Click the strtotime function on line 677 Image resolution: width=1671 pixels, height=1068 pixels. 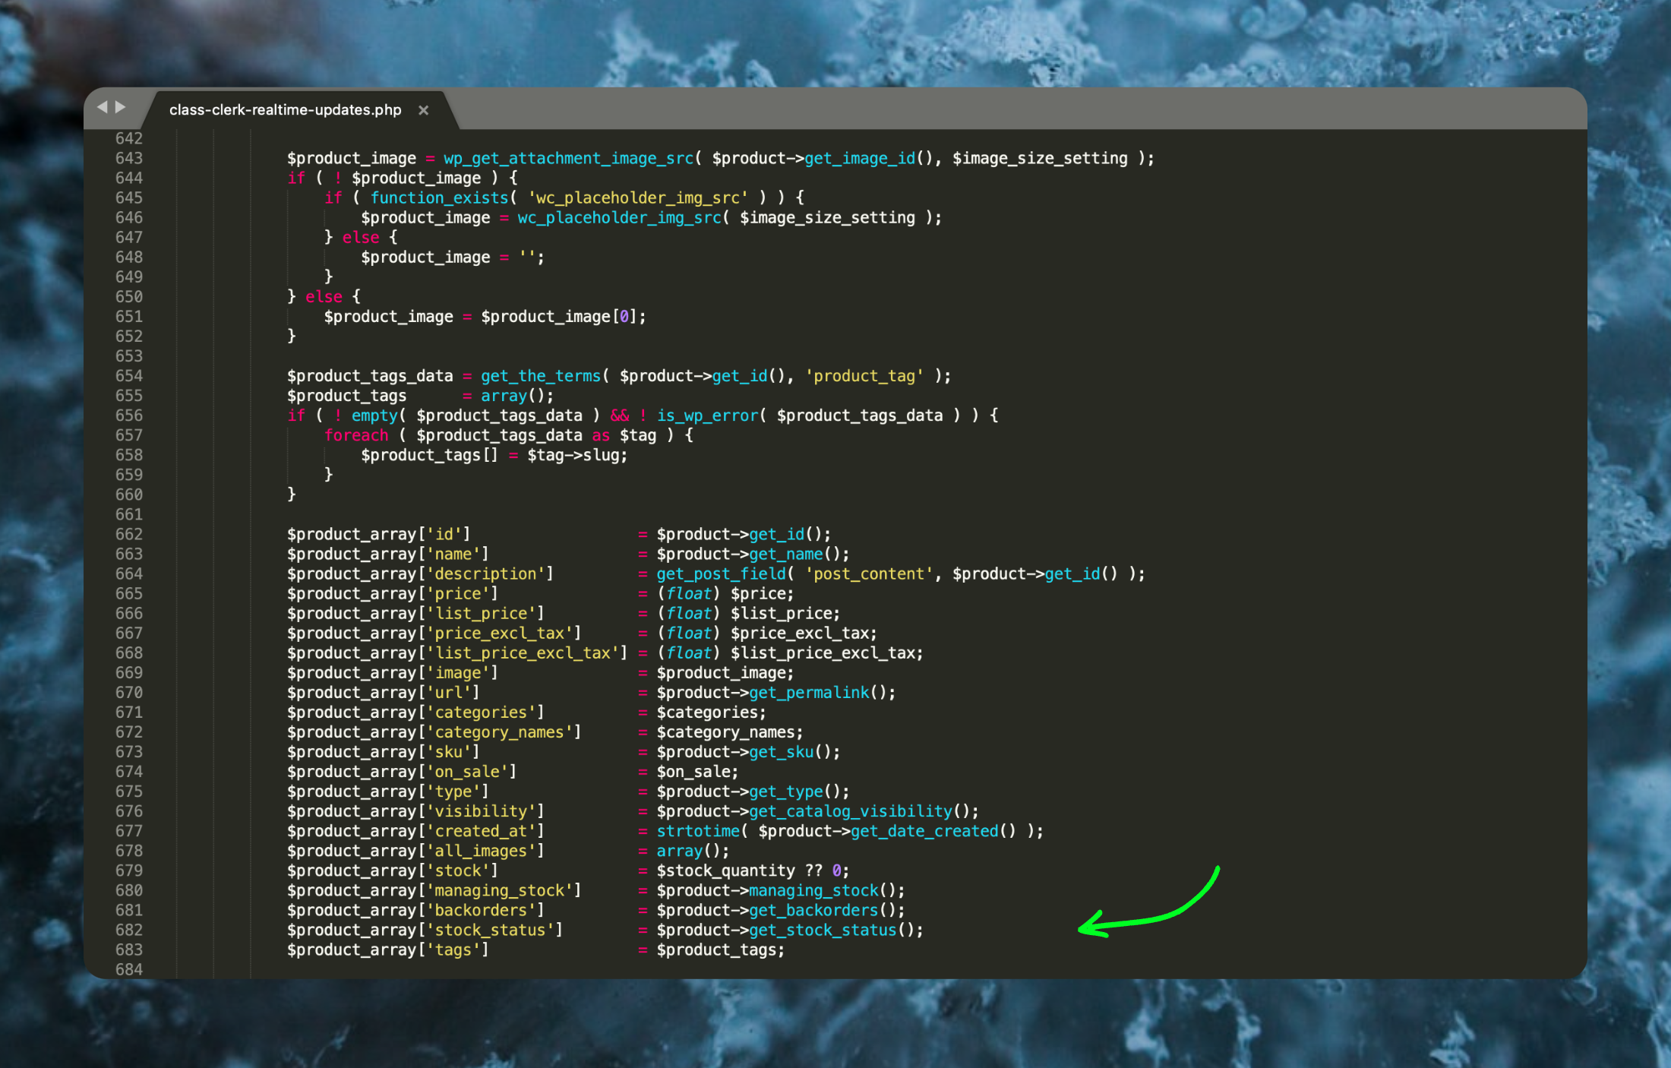(x=697, y=831)
